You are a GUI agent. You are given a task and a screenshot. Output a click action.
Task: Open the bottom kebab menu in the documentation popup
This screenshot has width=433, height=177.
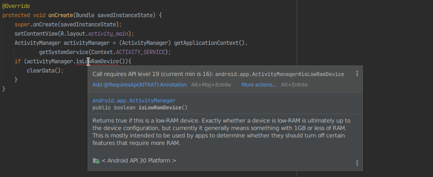tap(357, 163)
